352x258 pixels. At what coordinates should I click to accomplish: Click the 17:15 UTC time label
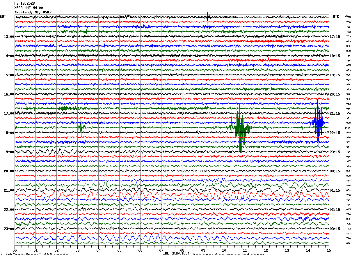pyautogui.click(x=335, y=37)
